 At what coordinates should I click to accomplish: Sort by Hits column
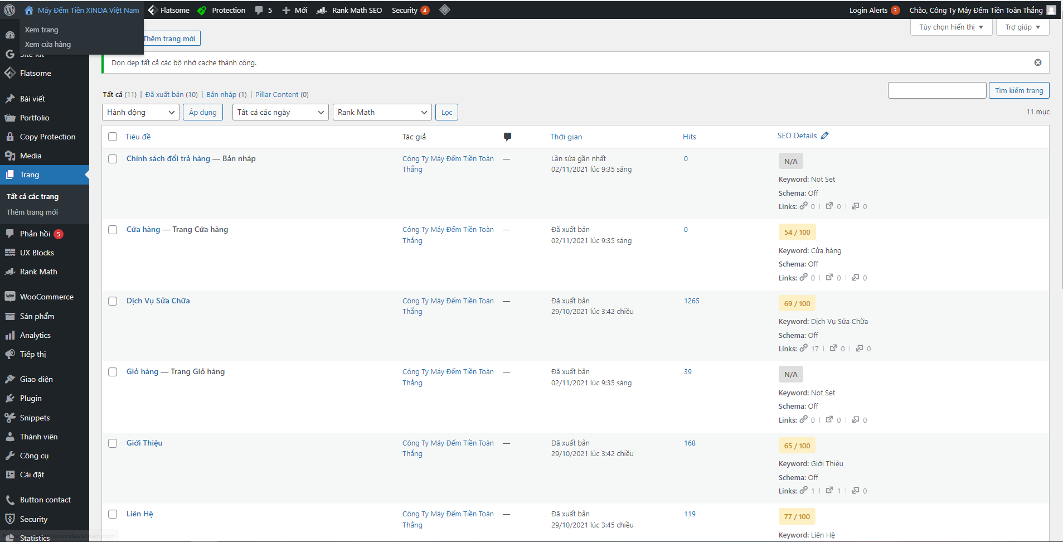coord(690,137)
